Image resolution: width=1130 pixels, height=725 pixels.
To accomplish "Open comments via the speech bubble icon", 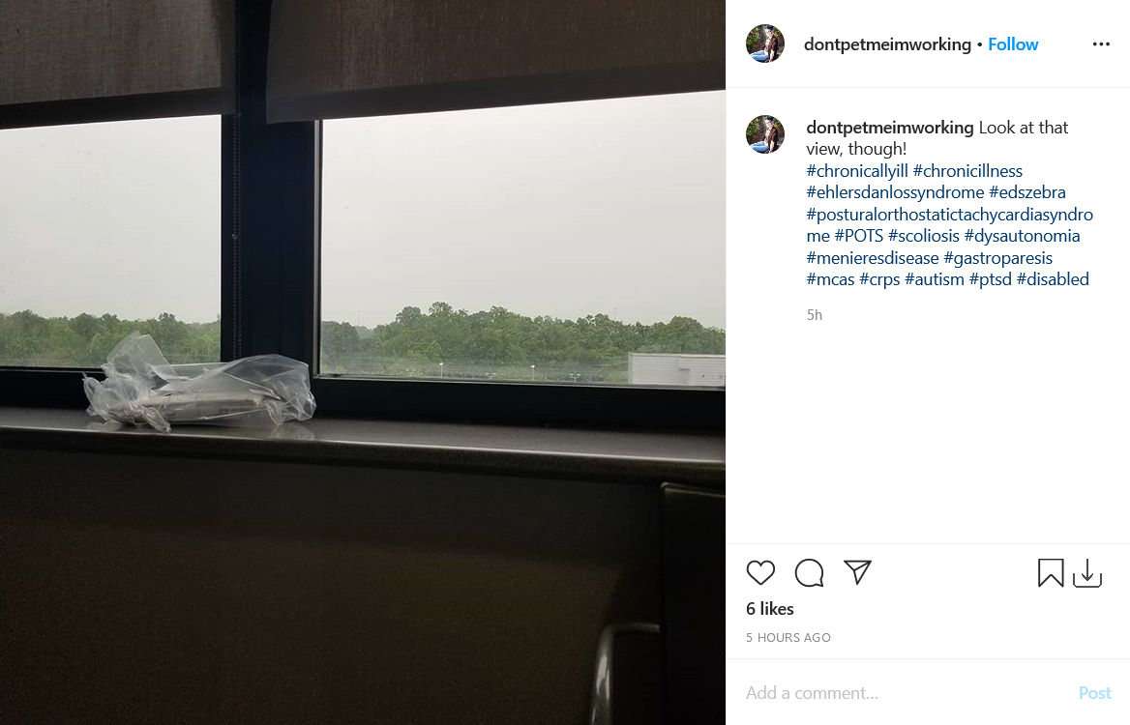I will tap(809, 572).
